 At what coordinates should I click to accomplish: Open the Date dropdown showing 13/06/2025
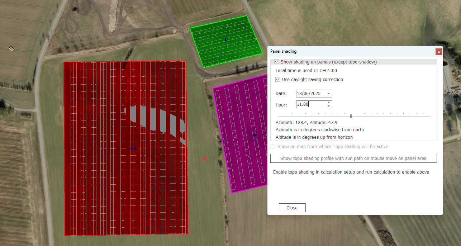coord(329,93)
